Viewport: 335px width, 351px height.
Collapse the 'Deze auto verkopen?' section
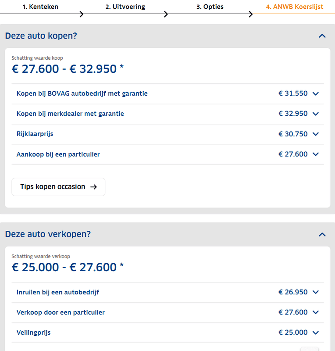[x=322, y=234]
